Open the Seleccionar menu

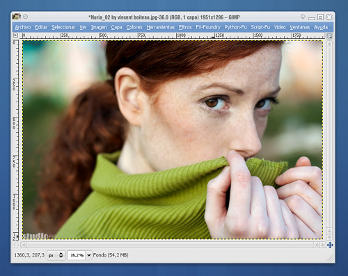(63, 27)
